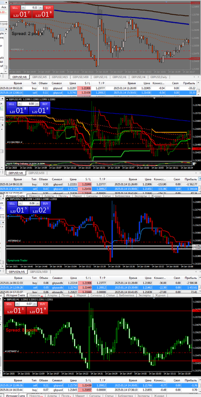Open Почта tab under the GBPUSDb trade table
This screenshot has width=201, height=397.
coord(66,295)
